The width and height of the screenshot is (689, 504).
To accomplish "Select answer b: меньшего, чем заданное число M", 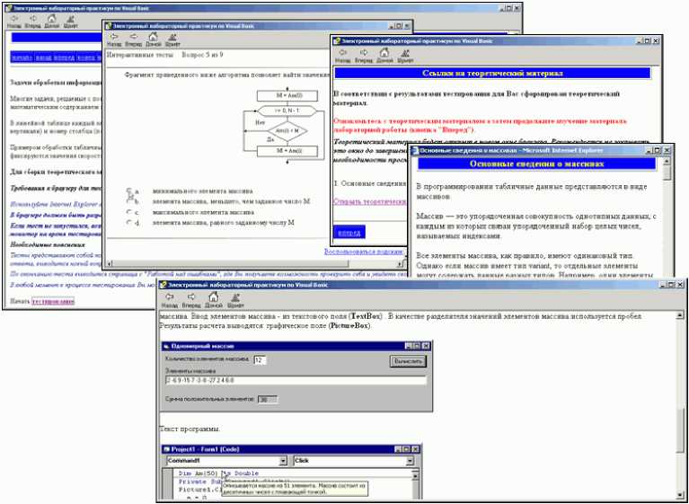I will 128,201.
